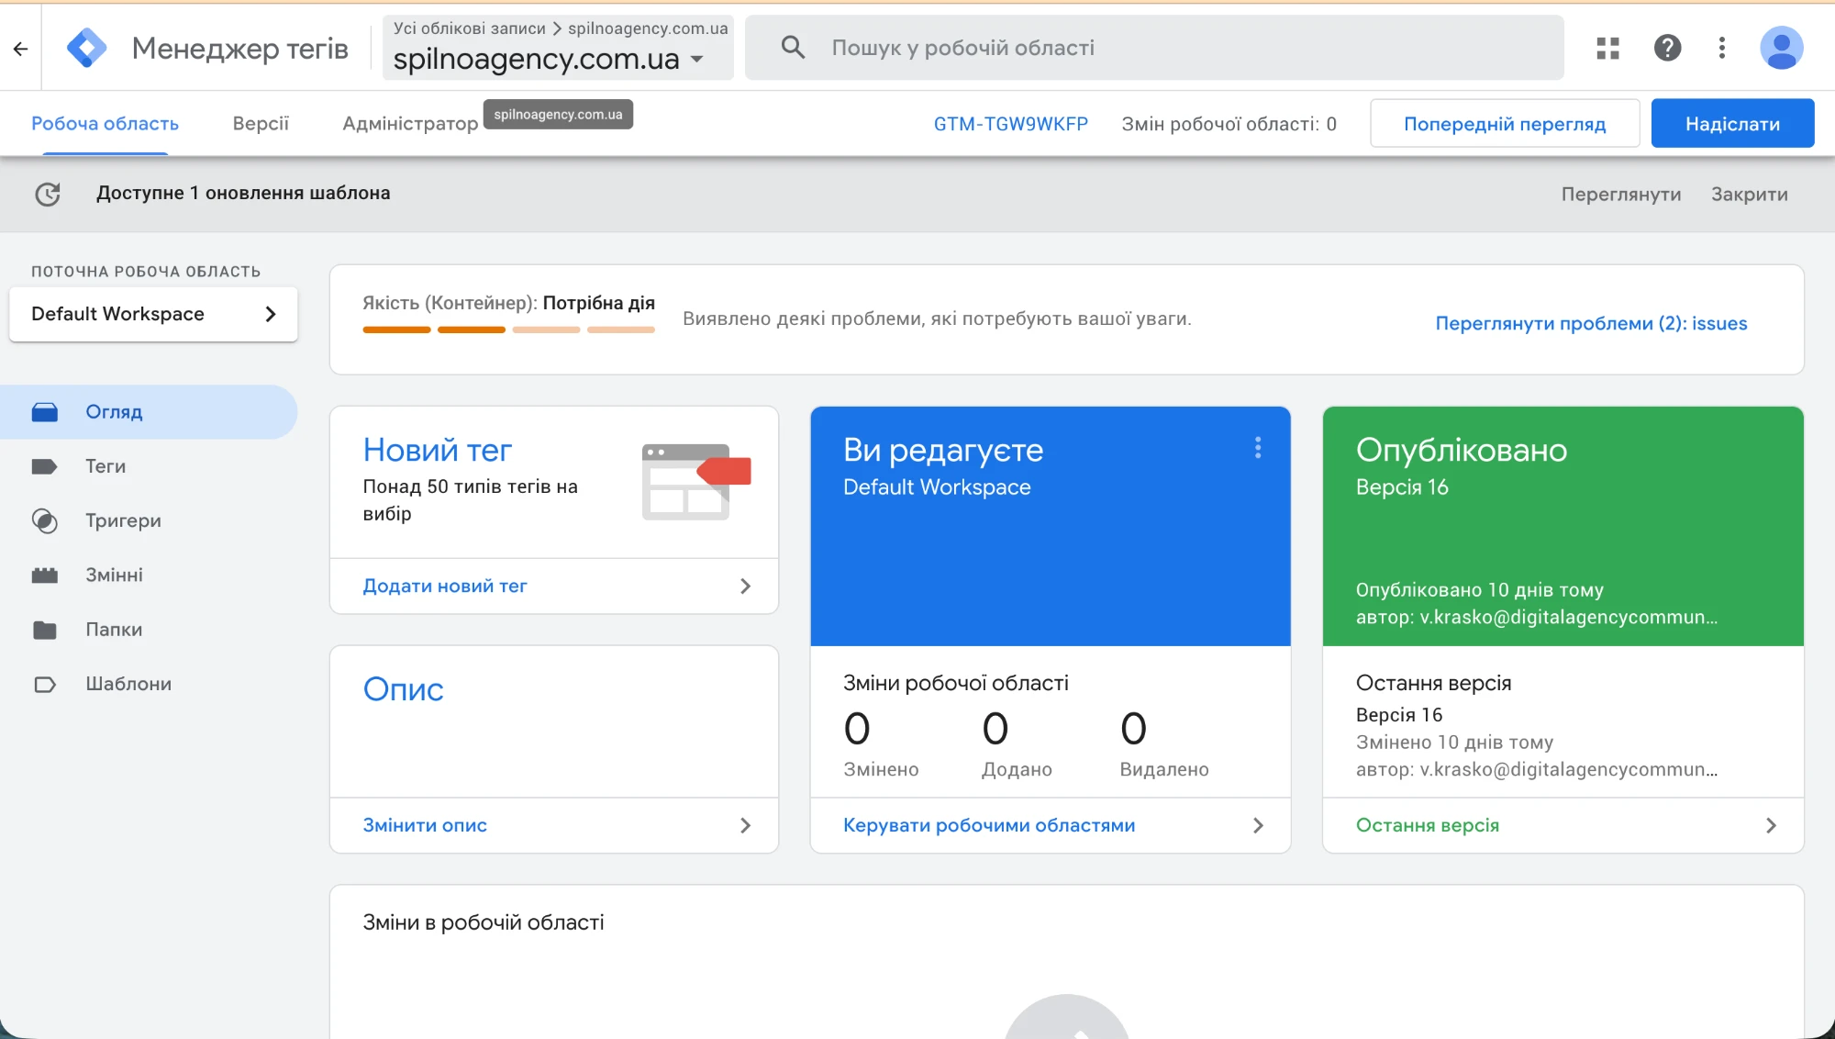
Task: Click the green Опубліковано Версія 16 card
Action: coord(1563,526)
